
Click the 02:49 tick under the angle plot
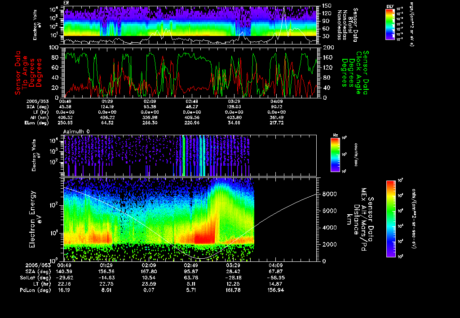pos(191,102)
